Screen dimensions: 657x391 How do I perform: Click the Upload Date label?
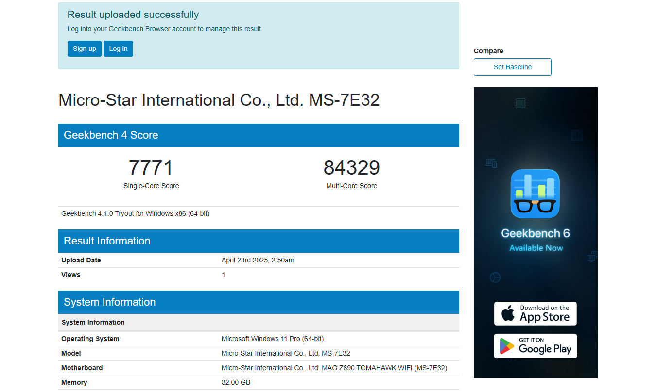[x=81, y=260]
